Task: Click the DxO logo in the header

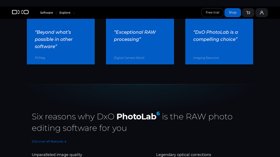Action: pyautogui.click(x=20, y=12)
